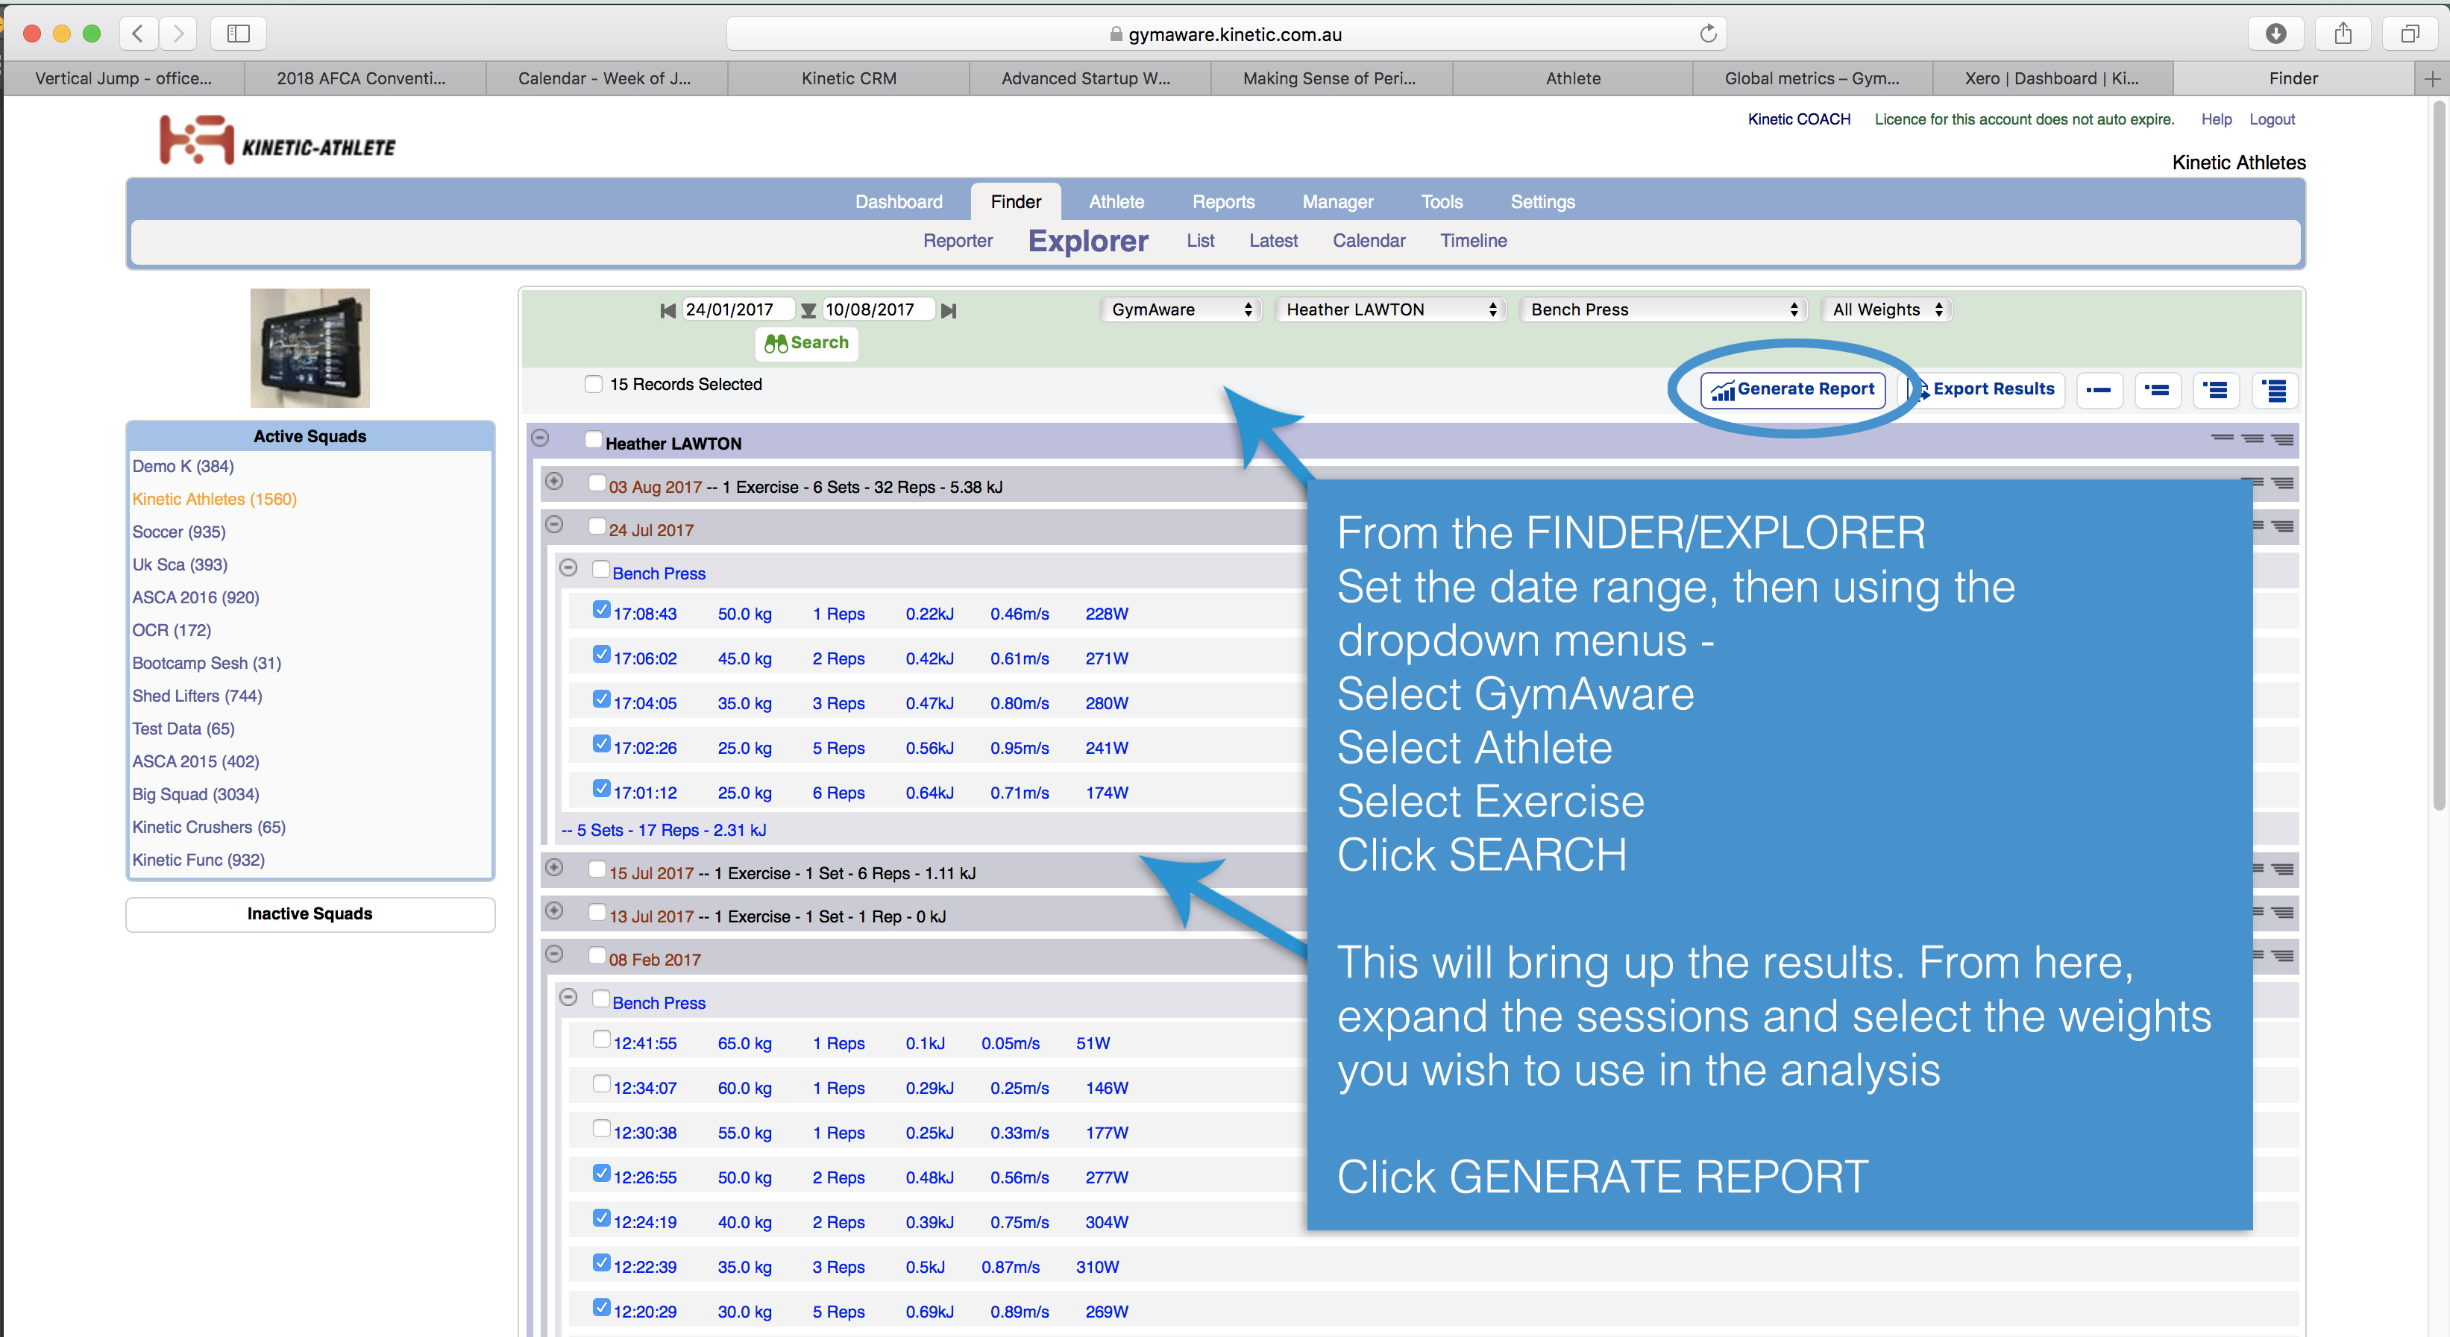Check the 12:41:55 65.0 kg set
2450x1337 pixels.
pos(601,1039)
